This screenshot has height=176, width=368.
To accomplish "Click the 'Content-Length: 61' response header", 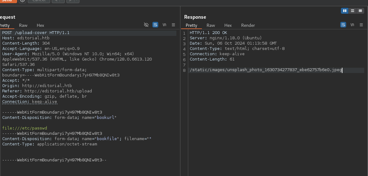I will [x=212, y=59].
